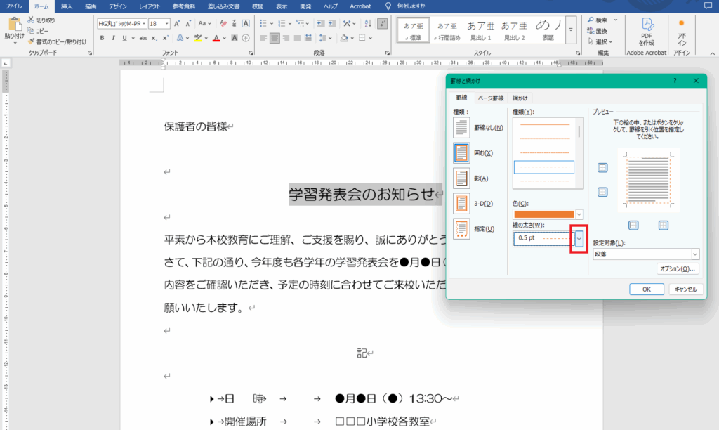Open the 校閲 ribbon tab

258,6
